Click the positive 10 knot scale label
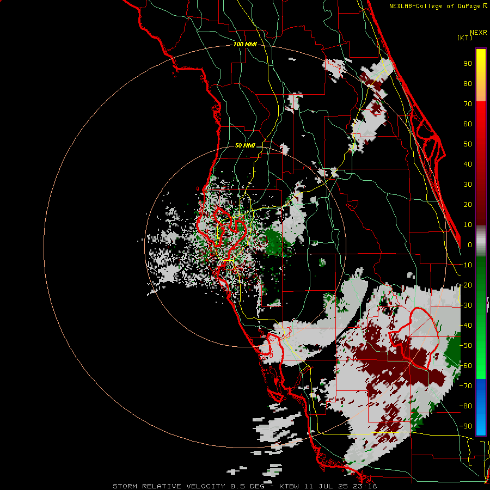The image size is (490, 490). click(468, 225)
